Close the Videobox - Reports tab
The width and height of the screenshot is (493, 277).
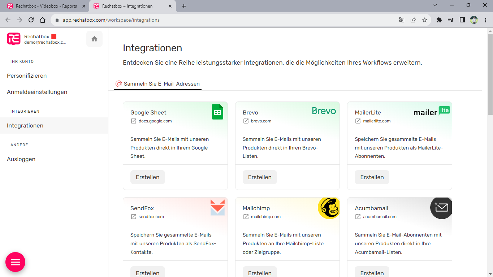click(x=84, y=6)
